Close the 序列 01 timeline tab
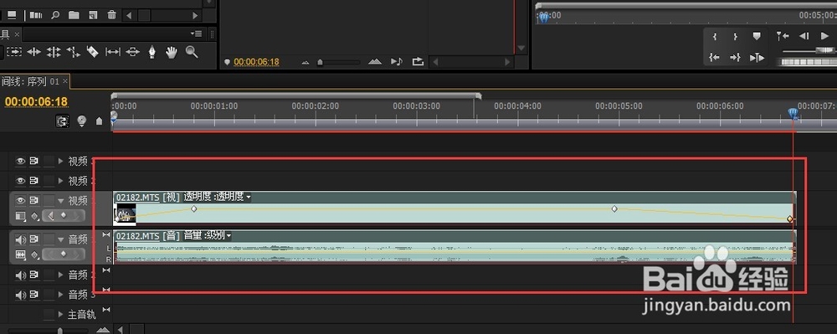This screenshot has height=334, width=837. click(65, 81)
